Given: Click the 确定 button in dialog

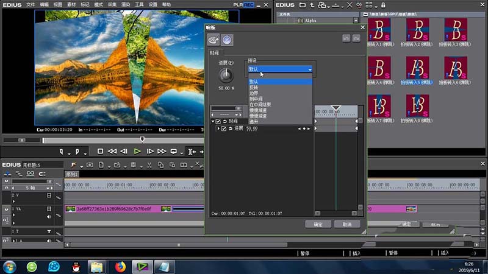Looking at the screenshot, I should [318, 224].
